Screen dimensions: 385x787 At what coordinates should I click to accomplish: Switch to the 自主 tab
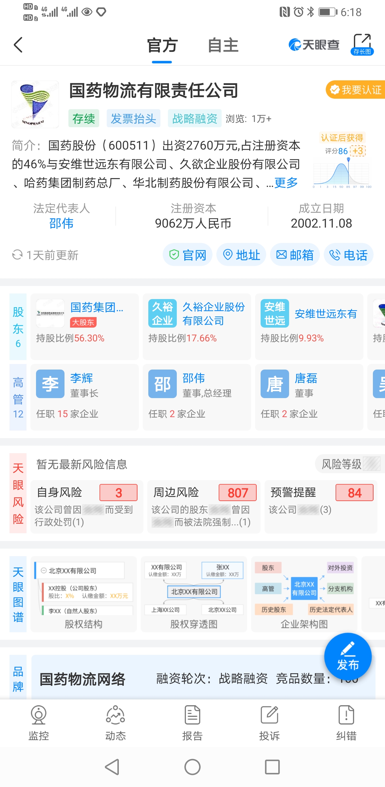pyautogui.click(x=223, y=45)
